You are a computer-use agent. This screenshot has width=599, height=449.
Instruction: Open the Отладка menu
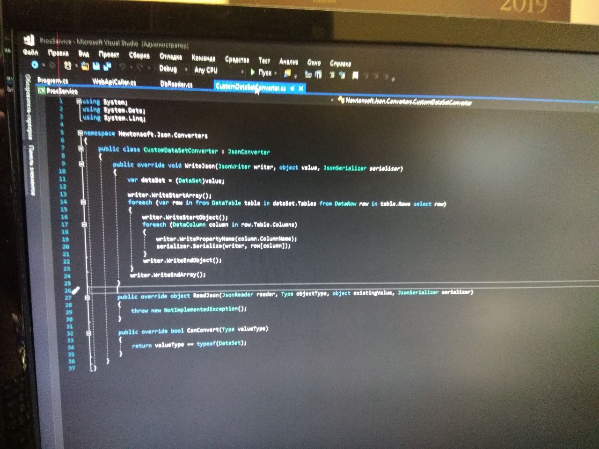171,57
